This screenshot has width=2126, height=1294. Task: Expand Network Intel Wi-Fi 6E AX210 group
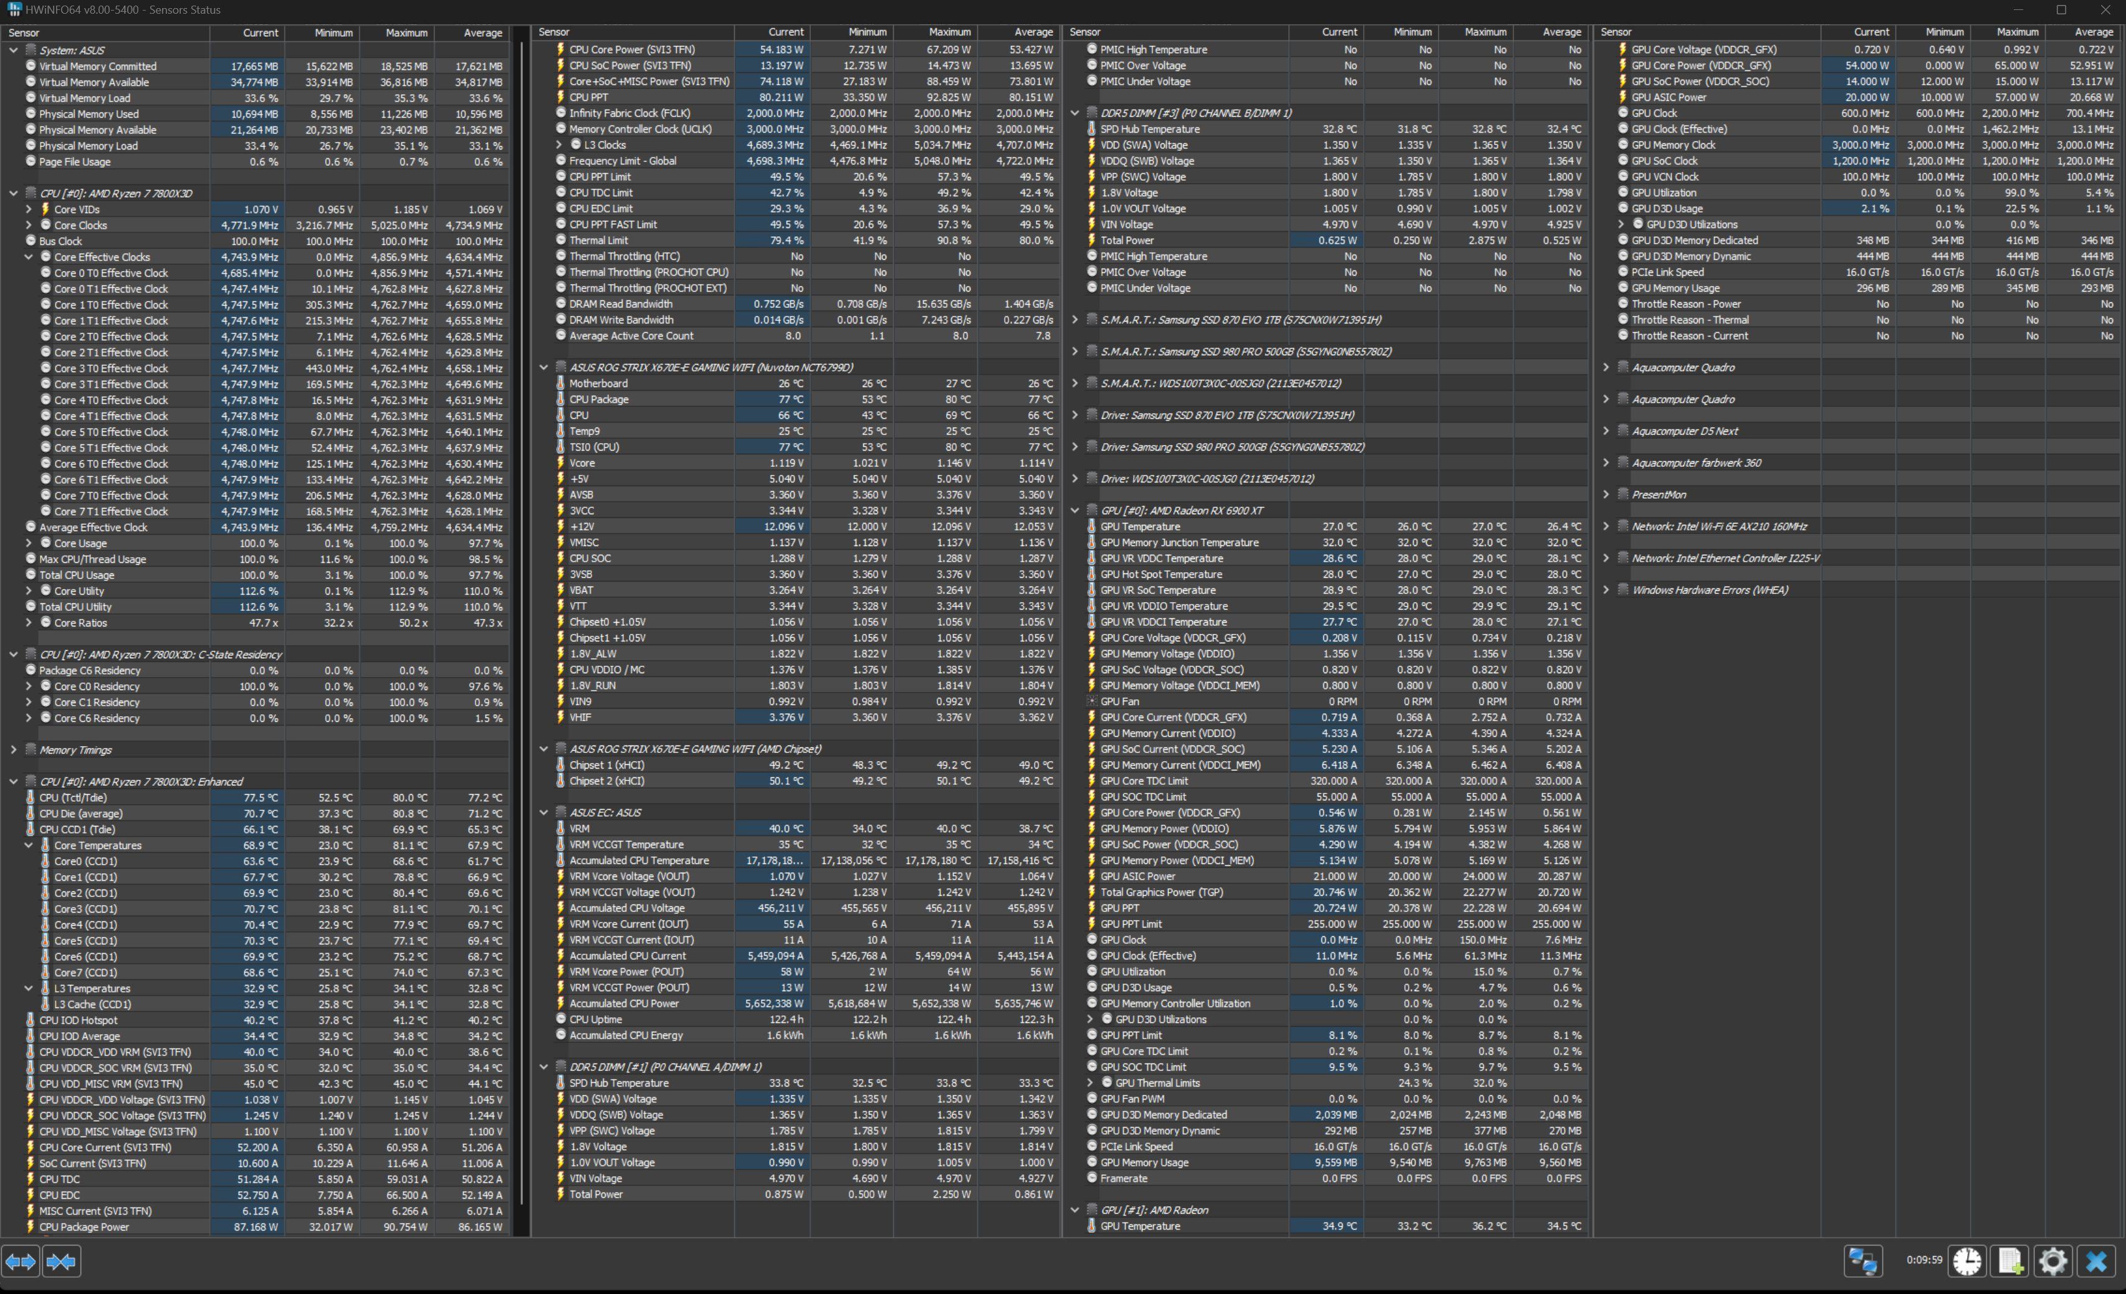[1607, 526]
